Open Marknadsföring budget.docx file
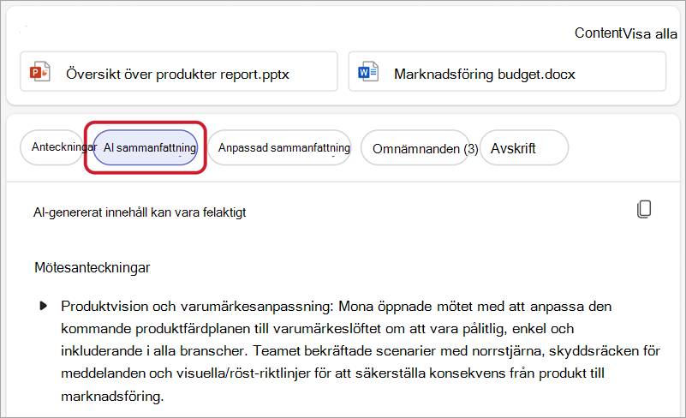This screenshot has height=418, width=686. click(507, 72)
